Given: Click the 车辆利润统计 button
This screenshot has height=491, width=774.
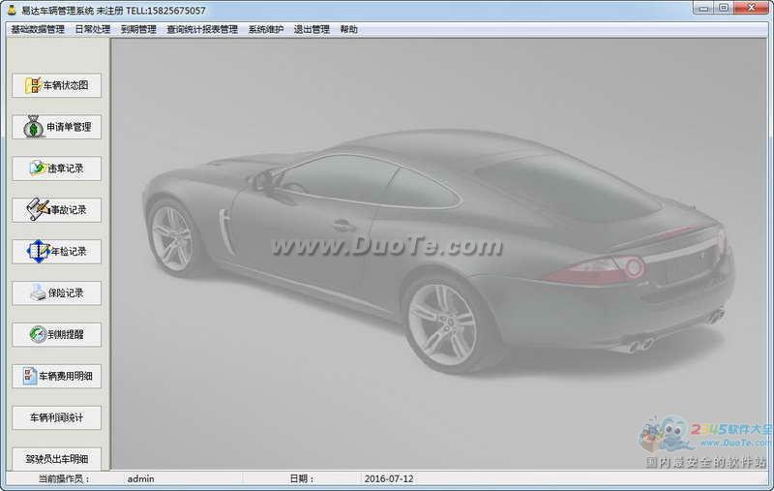Looking at the screenshot, I should [x=56, y=417].
